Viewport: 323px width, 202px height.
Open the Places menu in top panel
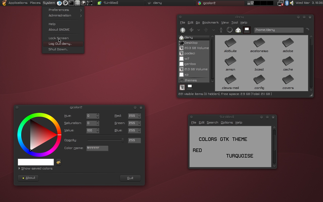[35, 3]
